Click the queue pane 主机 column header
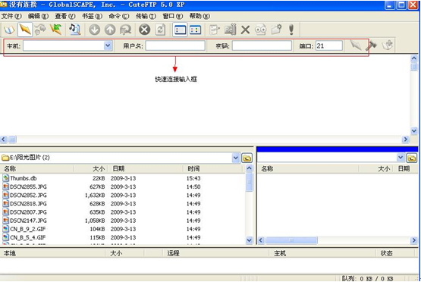421x282 pixels. tap(322, 253)
